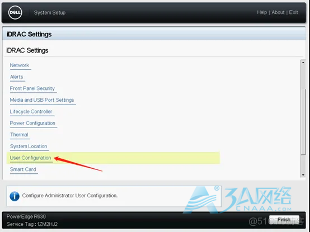
Task: Open the Smart Card link
Action: coord(23,169)
